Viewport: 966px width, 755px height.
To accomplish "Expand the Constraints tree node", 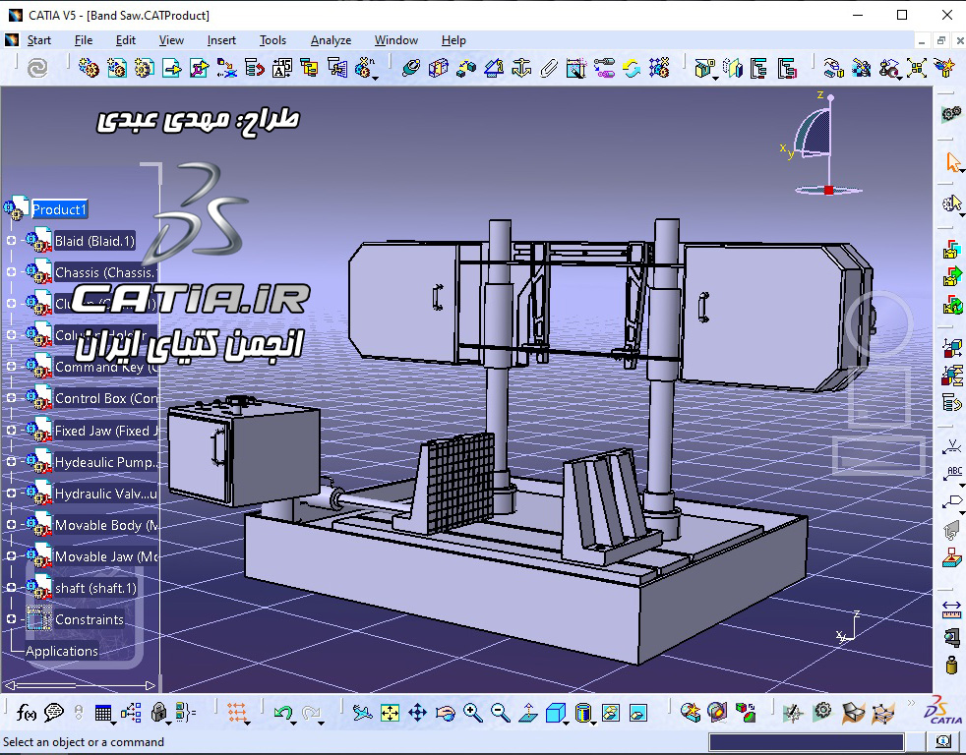I will (x=11, y=619).
